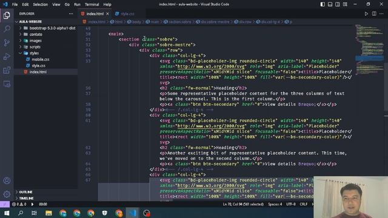Click the status bar play button
Screen dimensions: 388x218
click(x=32, y=205)
